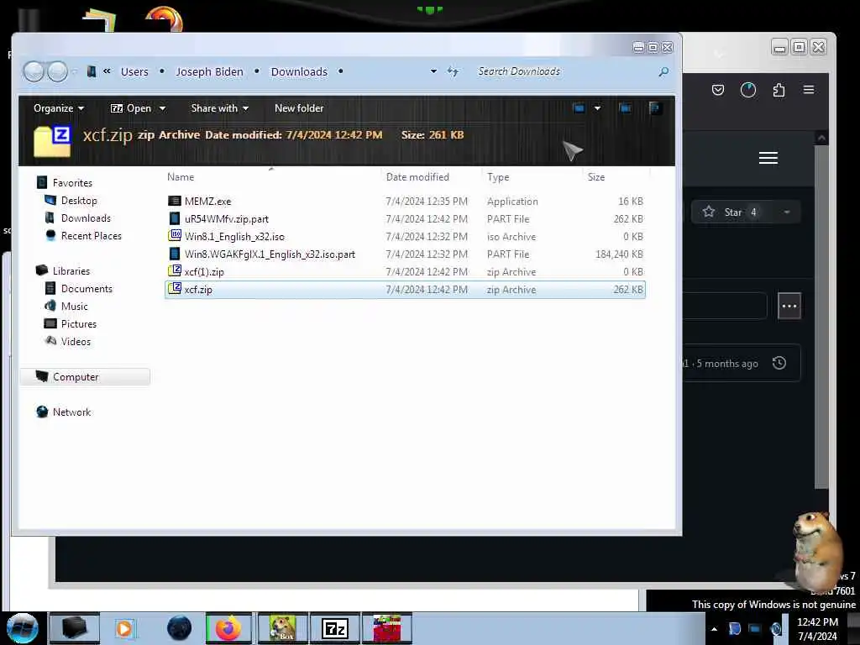Open Windows Media Player from taskbar

124,628
